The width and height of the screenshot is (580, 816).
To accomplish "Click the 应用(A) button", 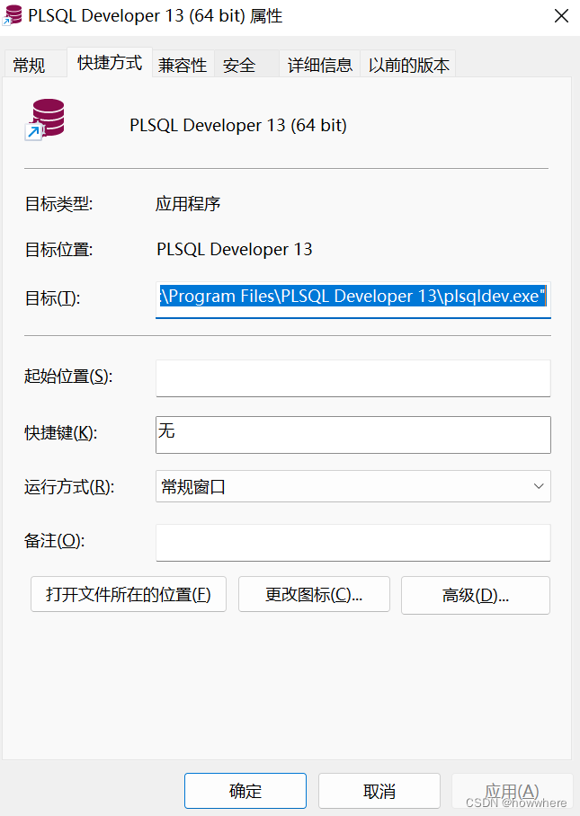I will [512, 791].
